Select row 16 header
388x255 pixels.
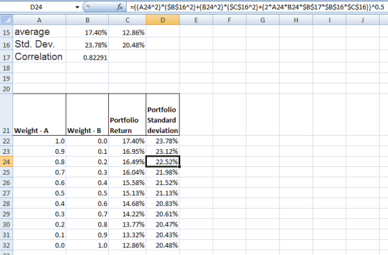[x=6, y=44]
